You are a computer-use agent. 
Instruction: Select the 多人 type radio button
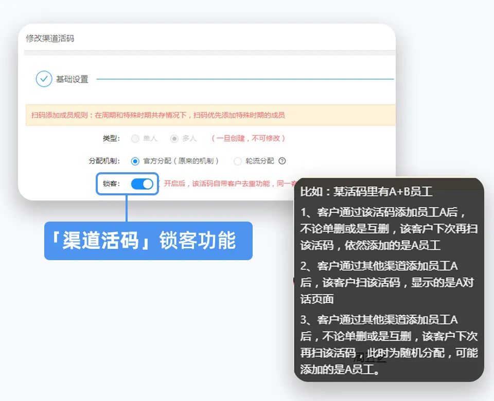tap(174, 138)
